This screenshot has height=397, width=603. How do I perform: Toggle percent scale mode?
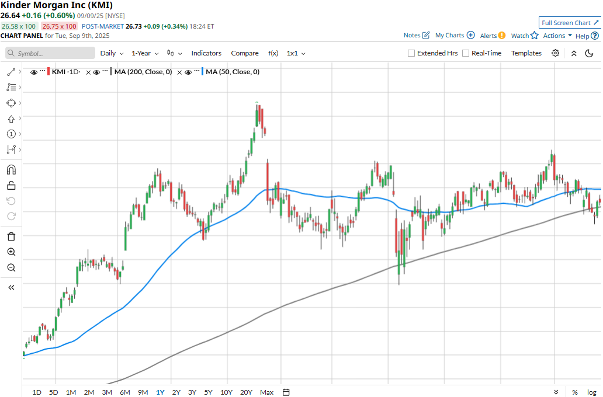pos(574,392)
